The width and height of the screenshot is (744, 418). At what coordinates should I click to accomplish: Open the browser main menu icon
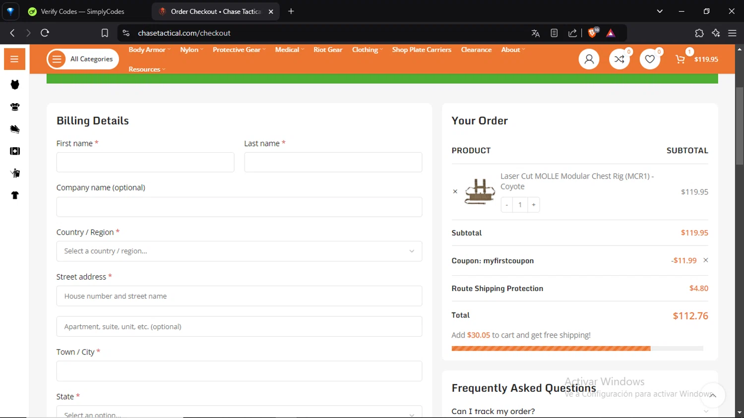click(732, 33)
